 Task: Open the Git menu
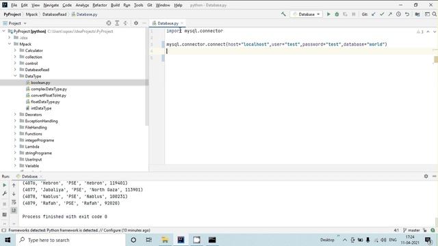(150, 5)
